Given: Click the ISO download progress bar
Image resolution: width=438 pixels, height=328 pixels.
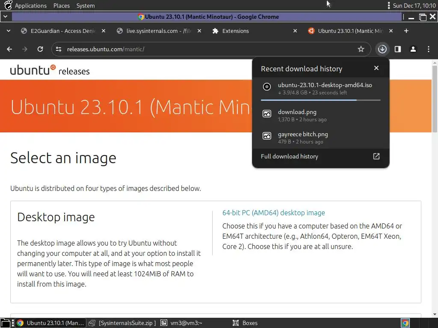Looking at the screenshot, I should coord(320,100).
